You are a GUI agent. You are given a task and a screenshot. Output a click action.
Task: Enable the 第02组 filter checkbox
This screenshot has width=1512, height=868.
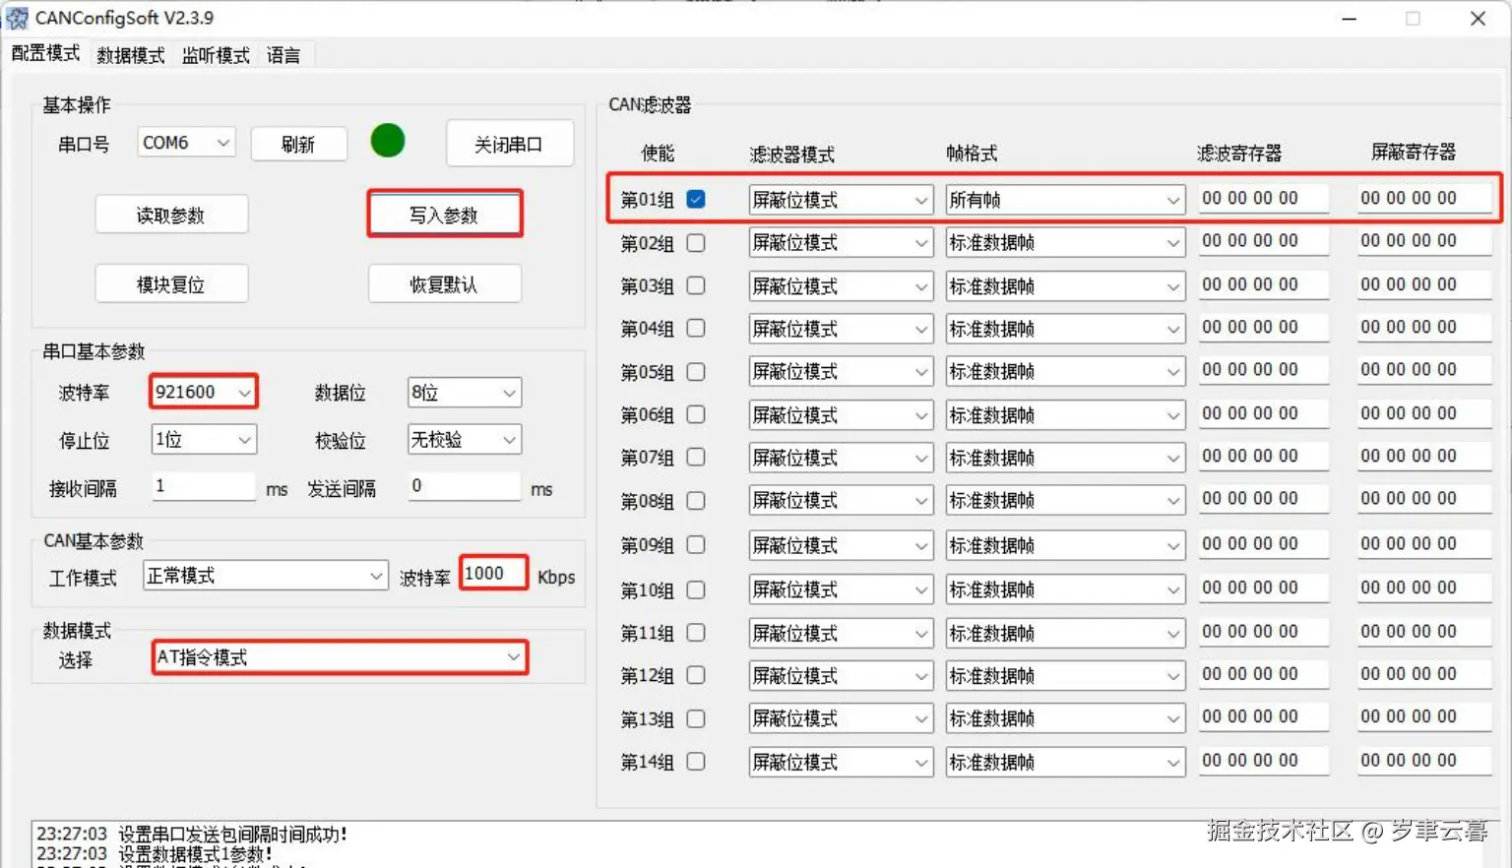(x=696, y=242)
